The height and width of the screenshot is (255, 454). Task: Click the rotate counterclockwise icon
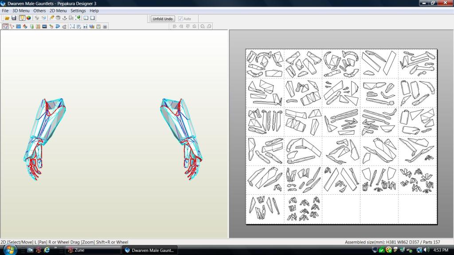point(202,26)
